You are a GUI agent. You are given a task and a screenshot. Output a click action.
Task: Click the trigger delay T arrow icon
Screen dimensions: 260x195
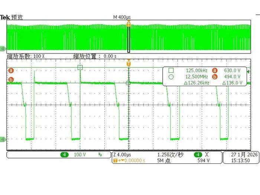tap(119, 161)
